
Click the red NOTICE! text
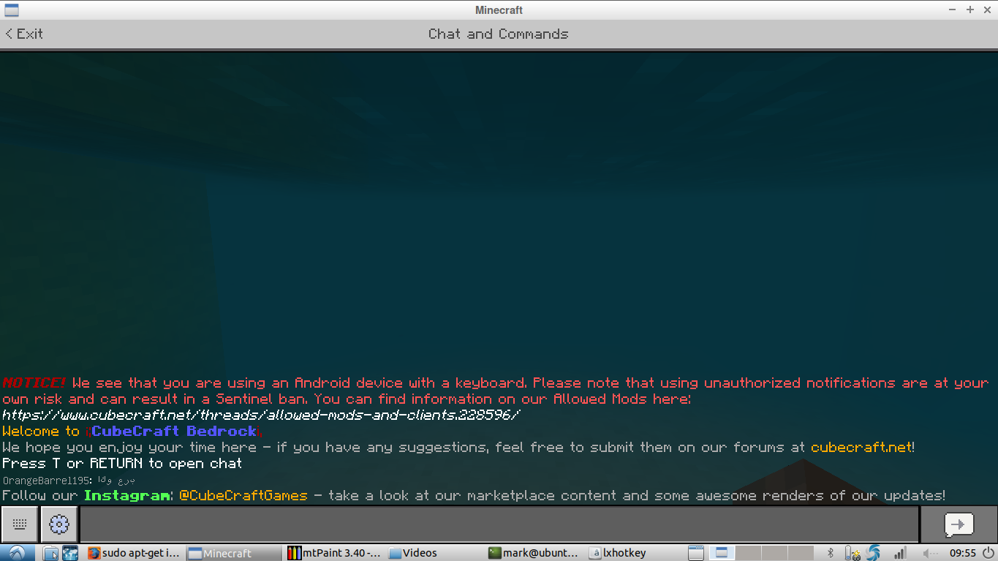(x=34, y=383)
